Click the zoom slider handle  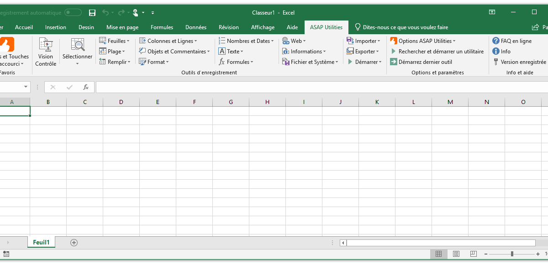pyautogui.click(x=512, y=254)
